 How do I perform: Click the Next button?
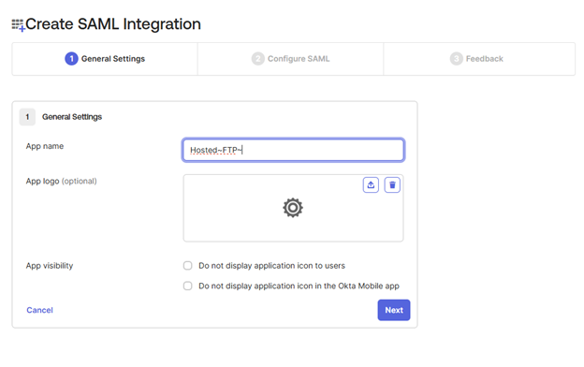[x=394, y=310]
